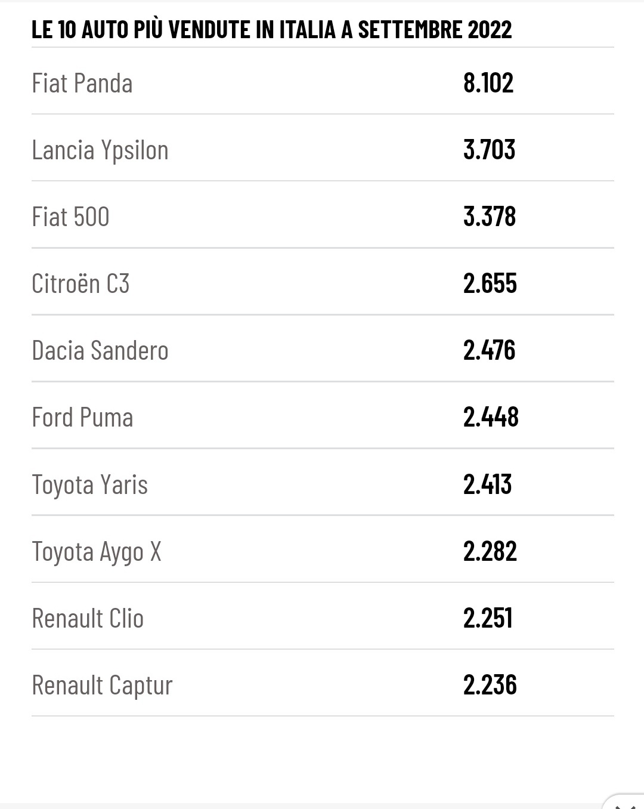
Task: Click the Dacia Sandero row label
Action: pos(100,350)
